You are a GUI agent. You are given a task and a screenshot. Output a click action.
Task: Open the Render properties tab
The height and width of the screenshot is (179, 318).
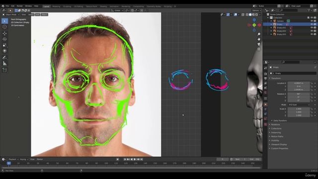[x=265, y=74]
